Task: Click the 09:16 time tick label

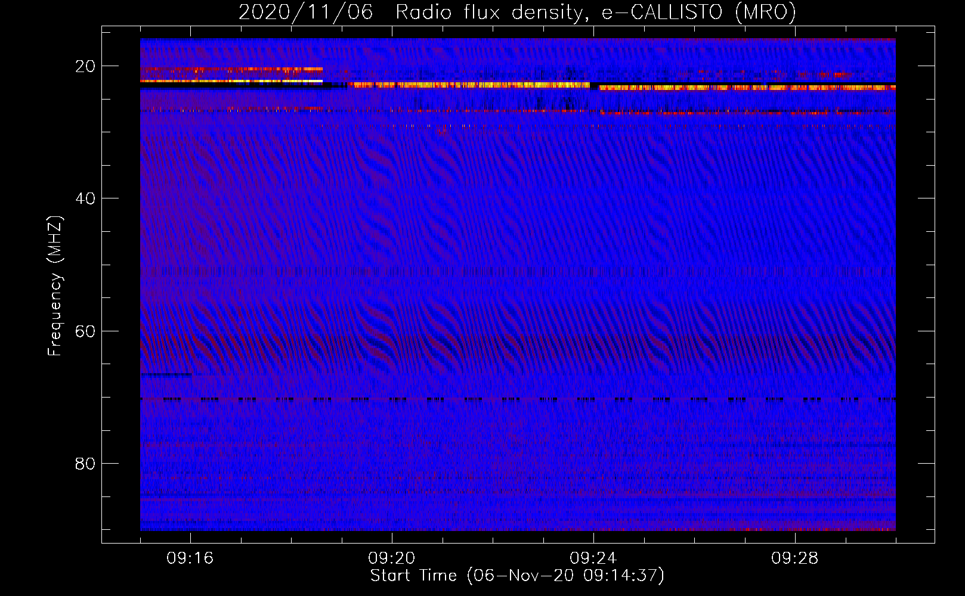Action: coord(190,558)
